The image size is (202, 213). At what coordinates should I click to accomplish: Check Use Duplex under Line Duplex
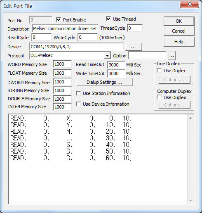(x=159, y=71)
